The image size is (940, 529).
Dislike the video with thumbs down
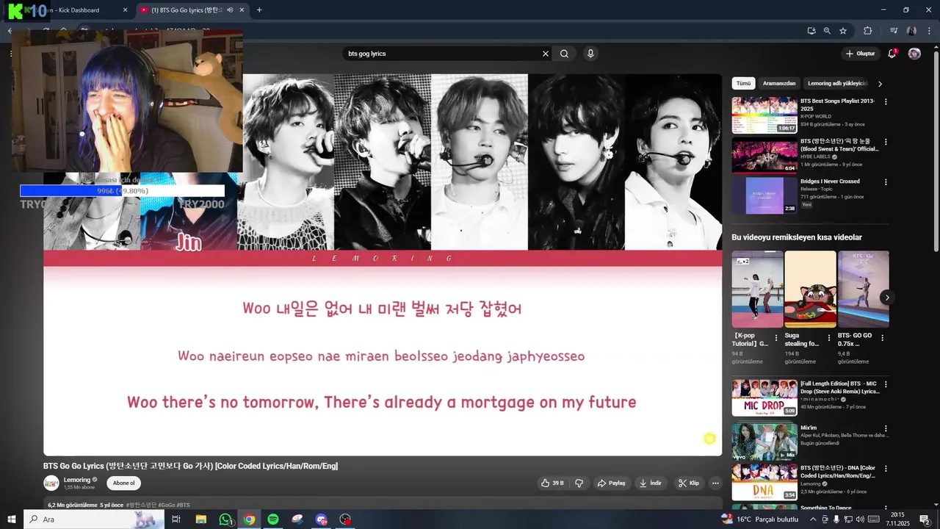pyautogui.click(x=579, y=483)
